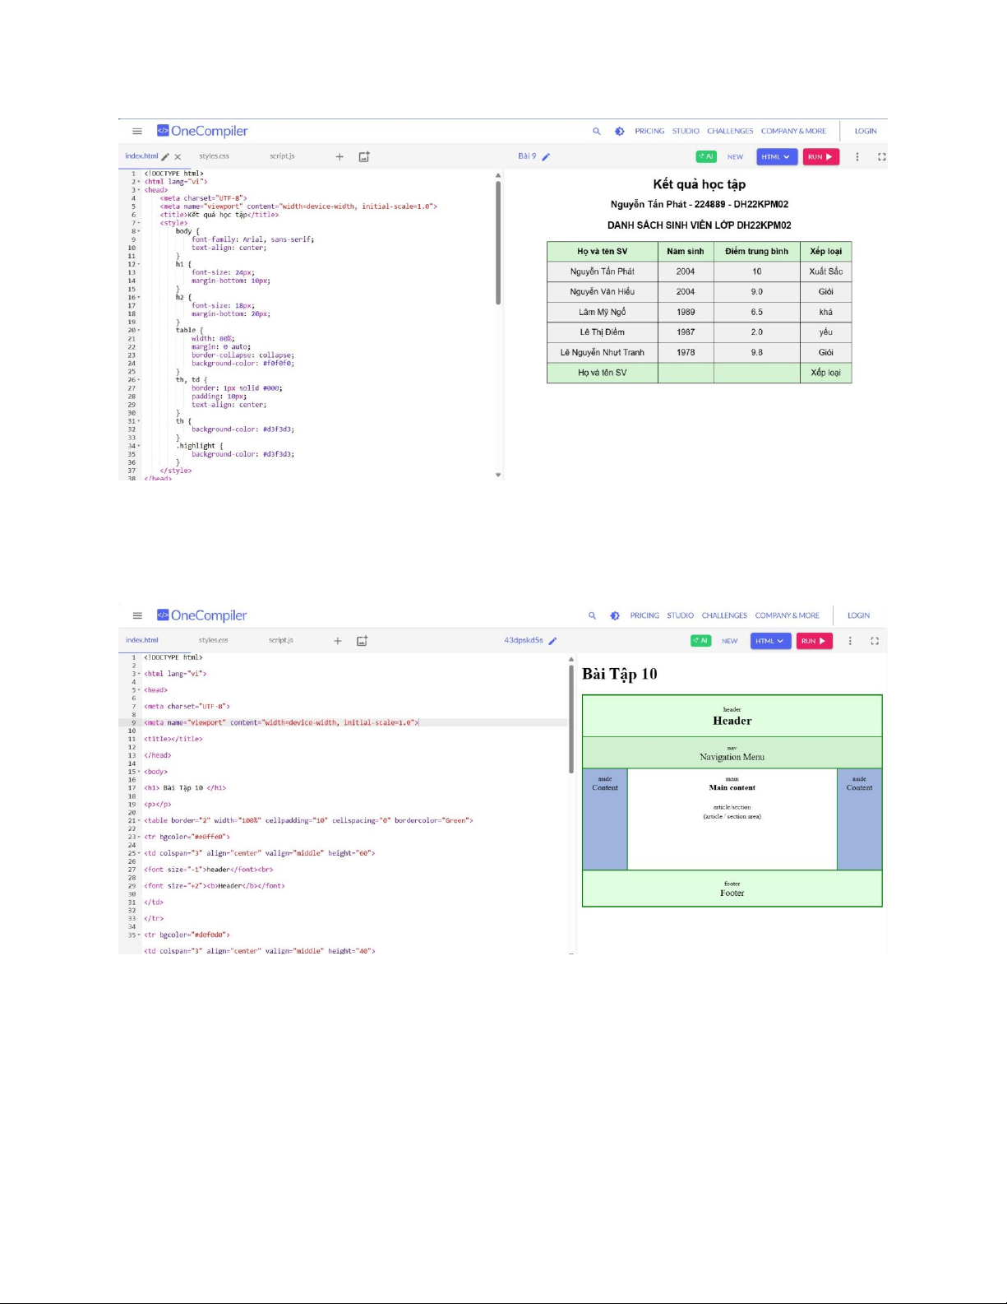This screenshot has width=1007, height=1304.
Task: Add a new file in the Bài Tập 10 editor
Action: (x=337, y=641)
